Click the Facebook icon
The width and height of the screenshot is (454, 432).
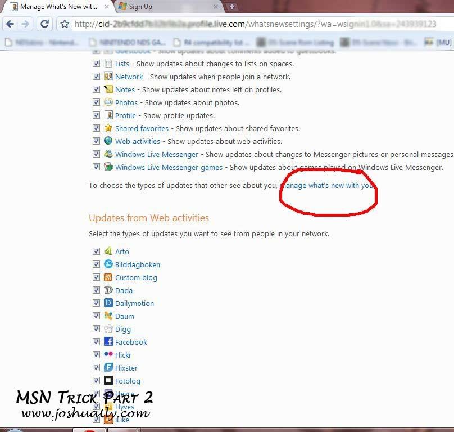click(108, 342)
